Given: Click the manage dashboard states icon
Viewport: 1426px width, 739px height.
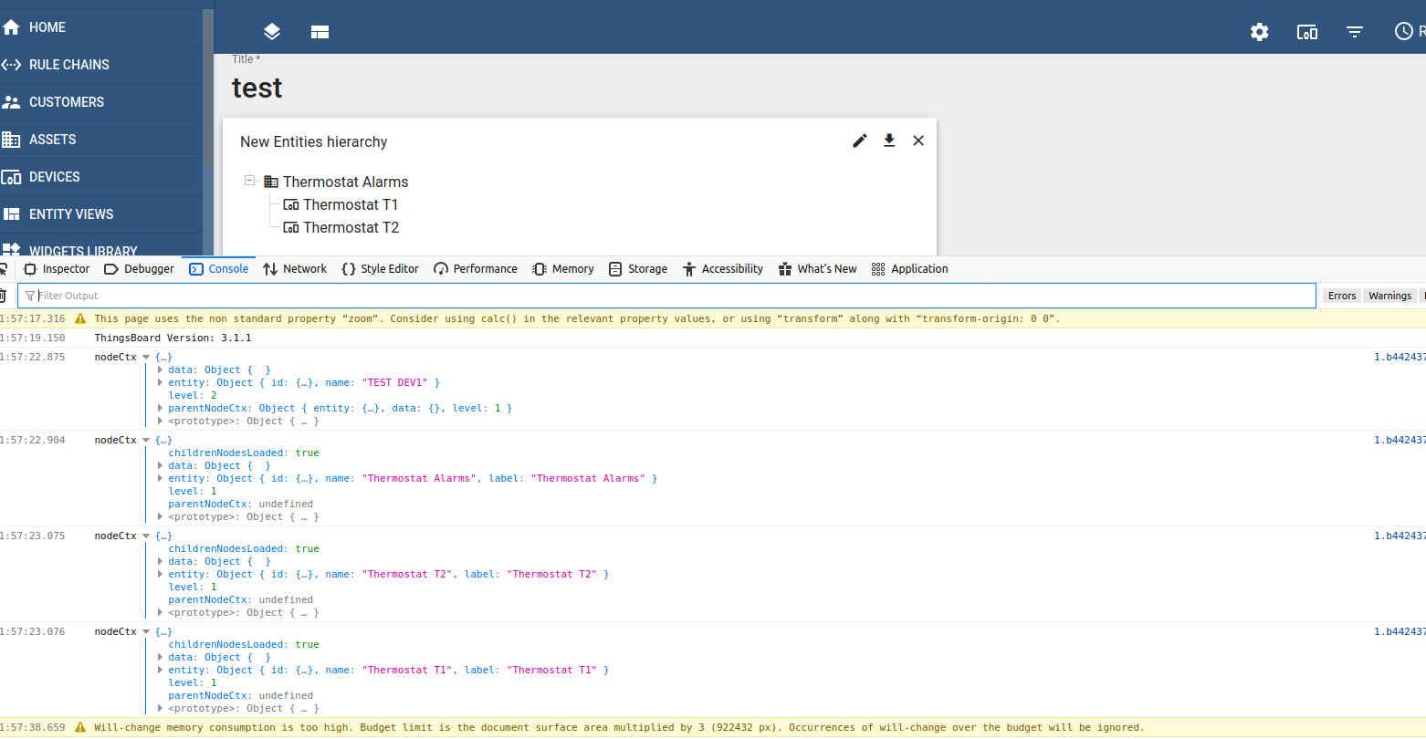Looking at the screenshot, I should (x=272, y=31).
